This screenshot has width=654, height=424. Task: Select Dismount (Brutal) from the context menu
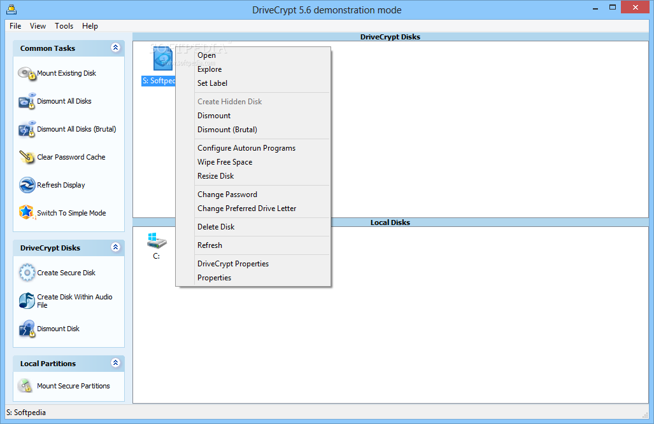(253, 130)
